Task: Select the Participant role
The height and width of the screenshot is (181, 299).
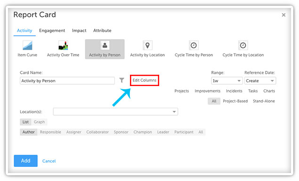Action: coord(184,132)
